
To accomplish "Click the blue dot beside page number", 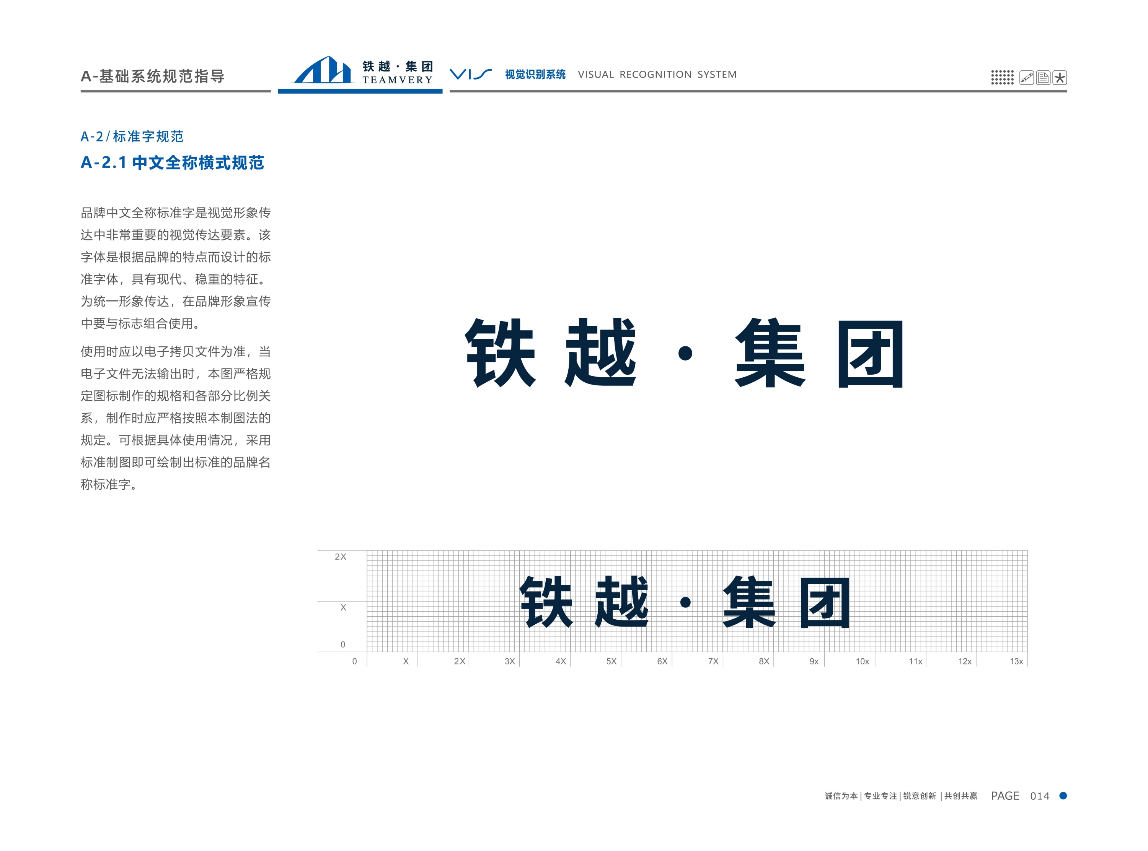I will (x=1062, y=796).
